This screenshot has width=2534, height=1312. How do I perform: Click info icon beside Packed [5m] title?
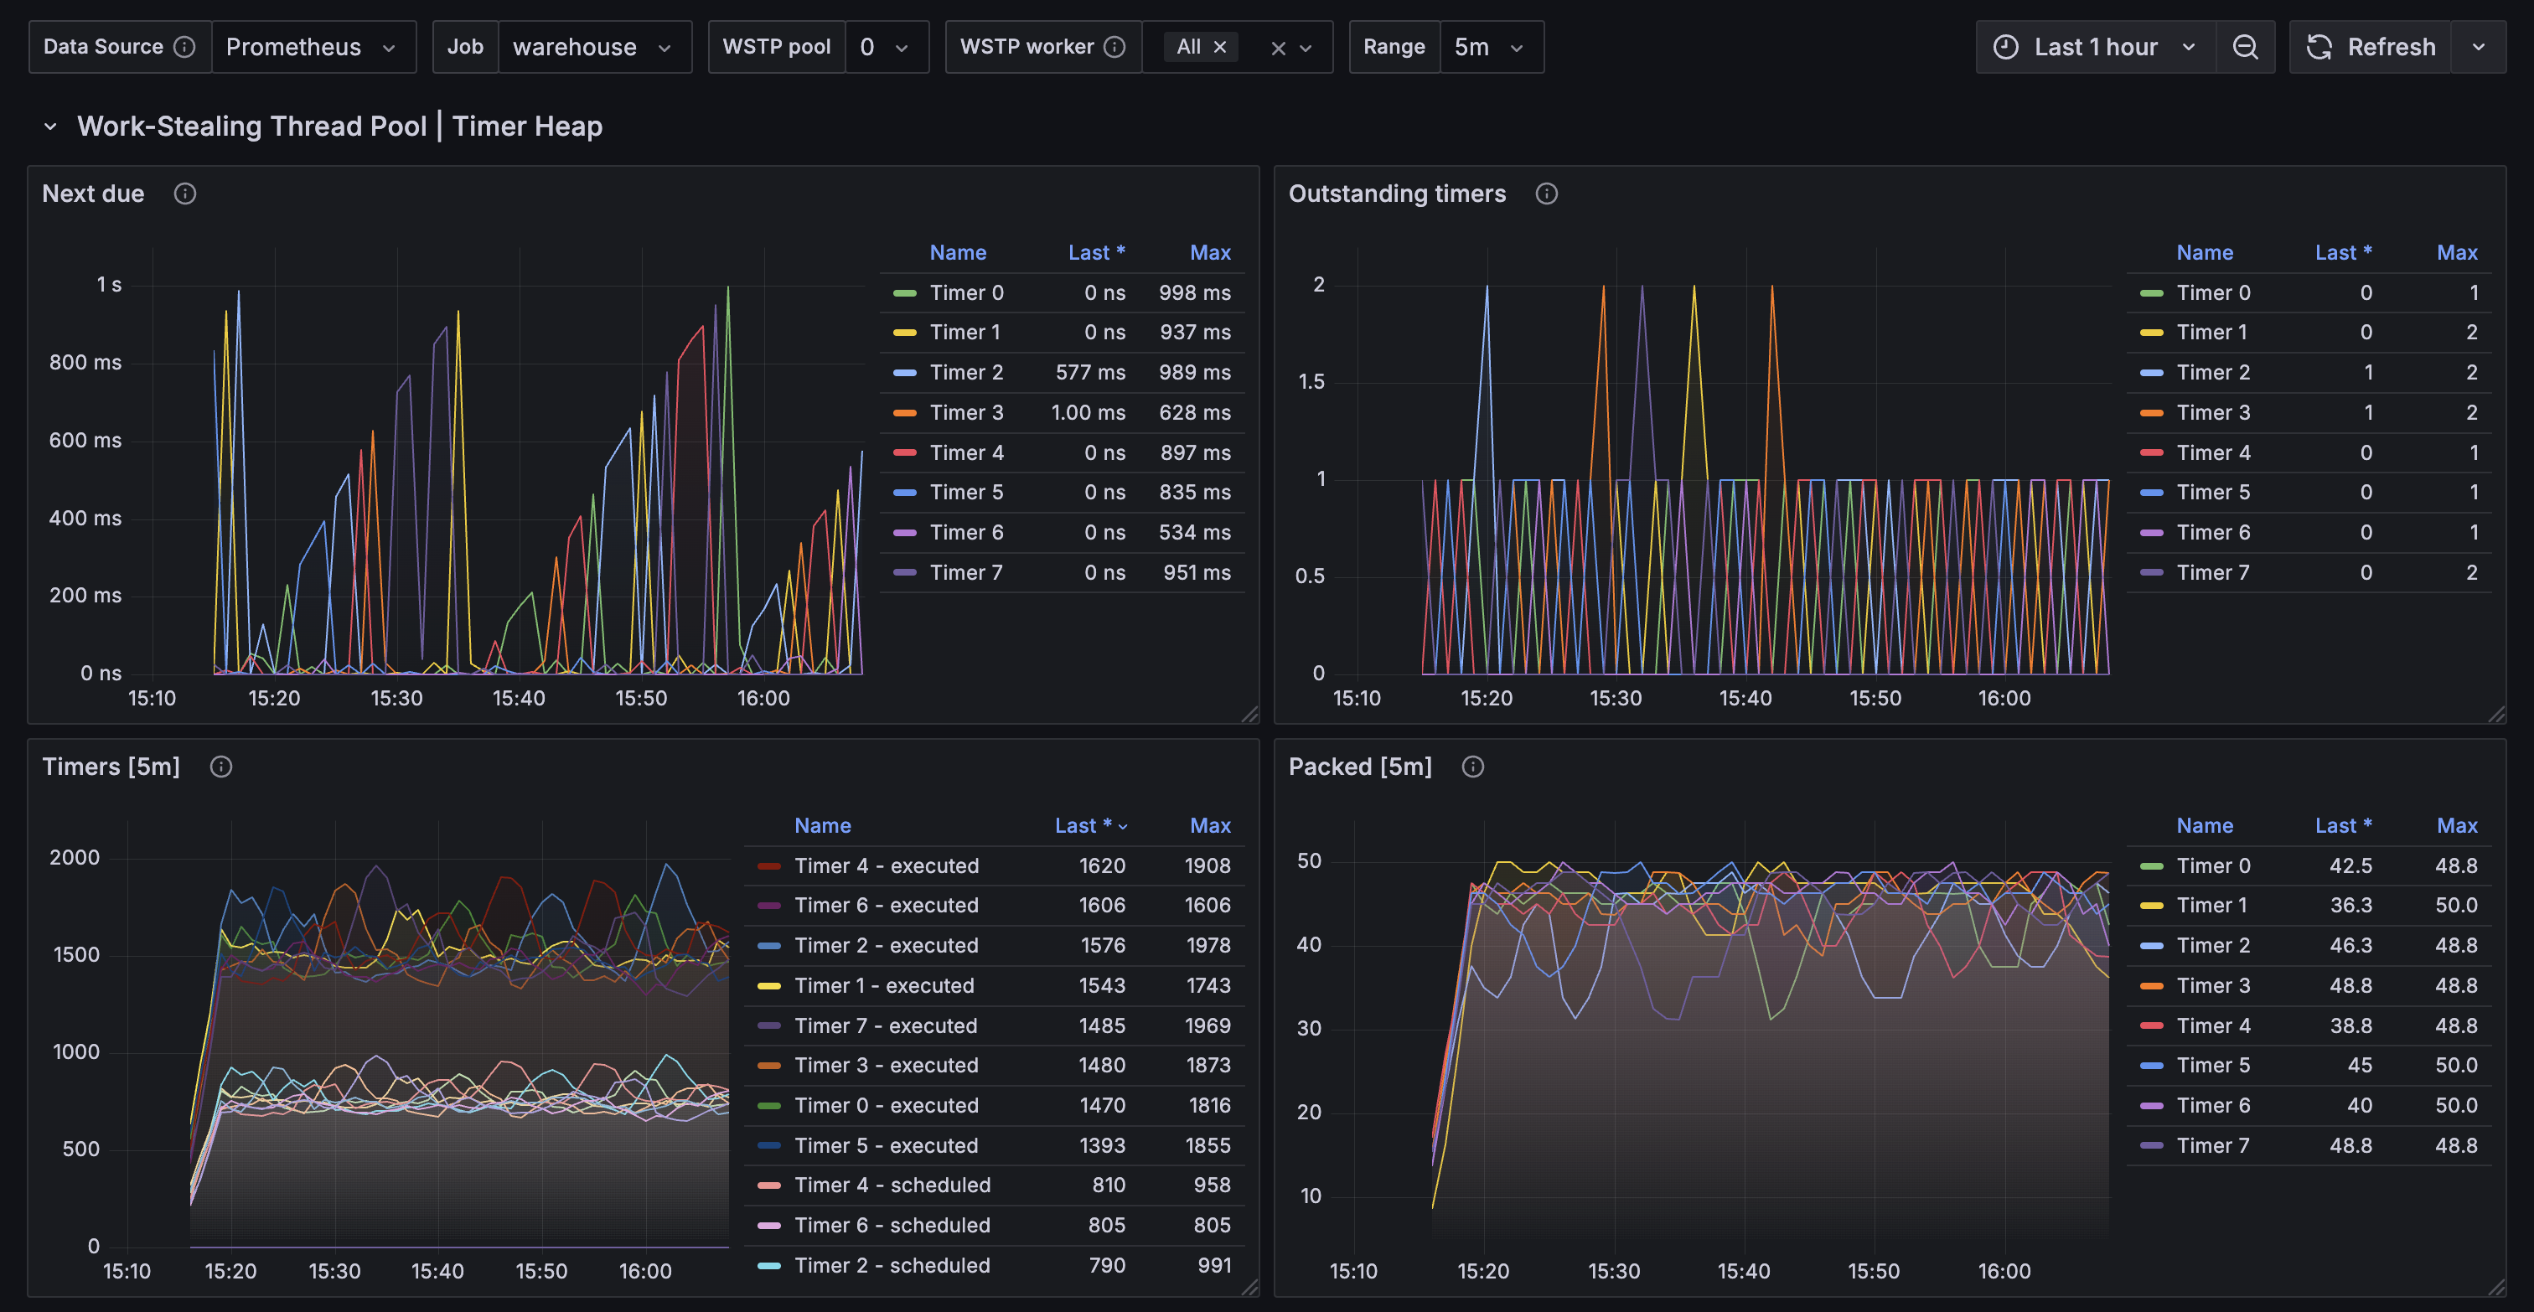point(1472,767)
